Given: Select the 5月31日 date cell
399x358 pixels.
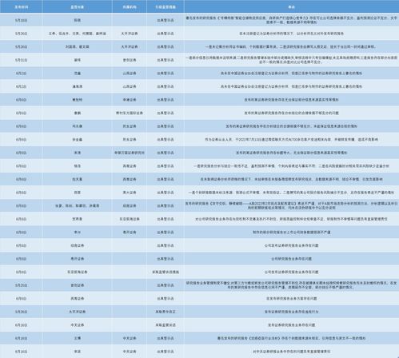Looking at the screenshot, I should point(21,60).
